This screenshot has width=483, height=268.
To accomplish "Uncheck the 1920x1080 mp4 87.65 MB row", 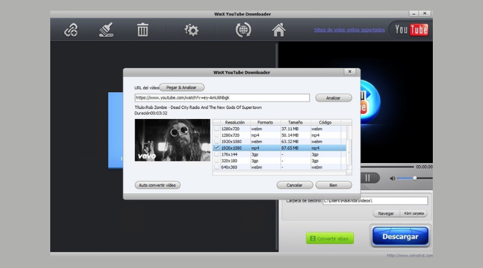I will point(217,148).
